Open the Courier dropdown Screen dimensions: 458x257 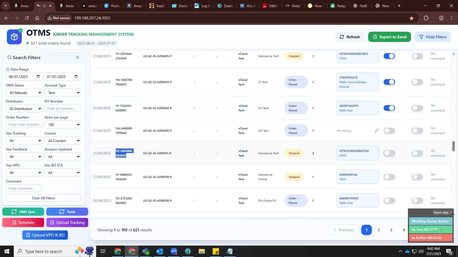click(63, 140)
